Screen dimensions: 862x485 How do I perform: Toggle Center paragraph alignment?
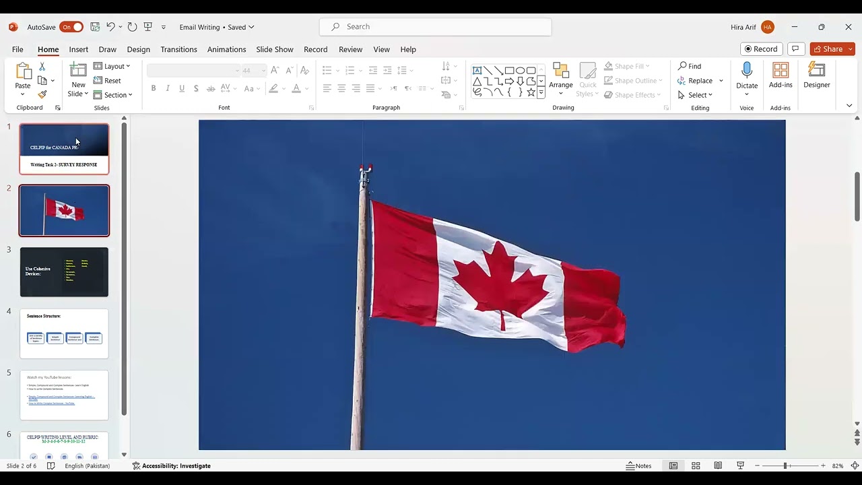point(341,88)
